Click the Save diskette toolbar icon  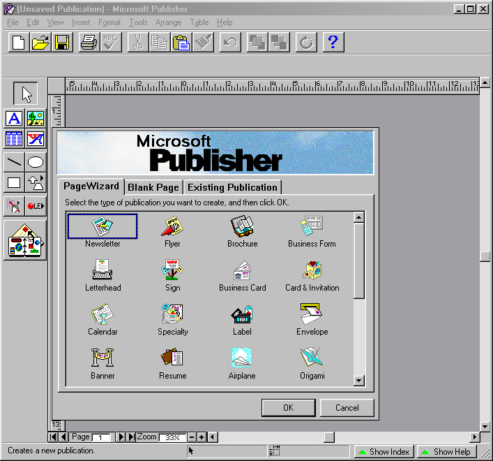point(62,43)
